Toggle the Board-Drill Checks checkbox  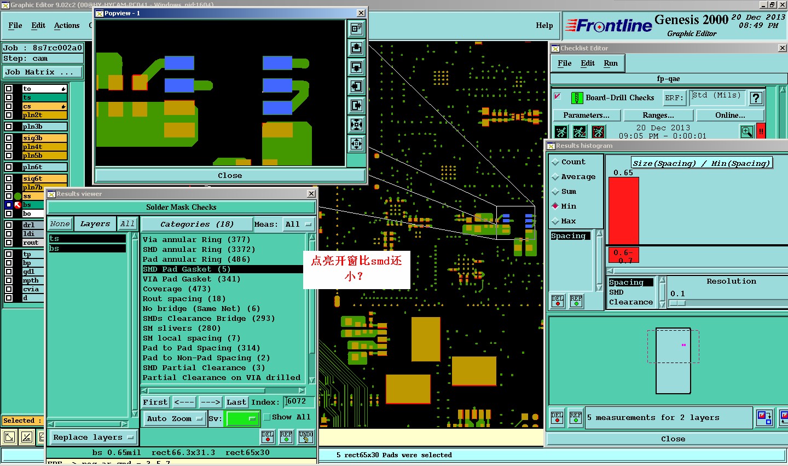pyautogui.click(x=558, y=96)
